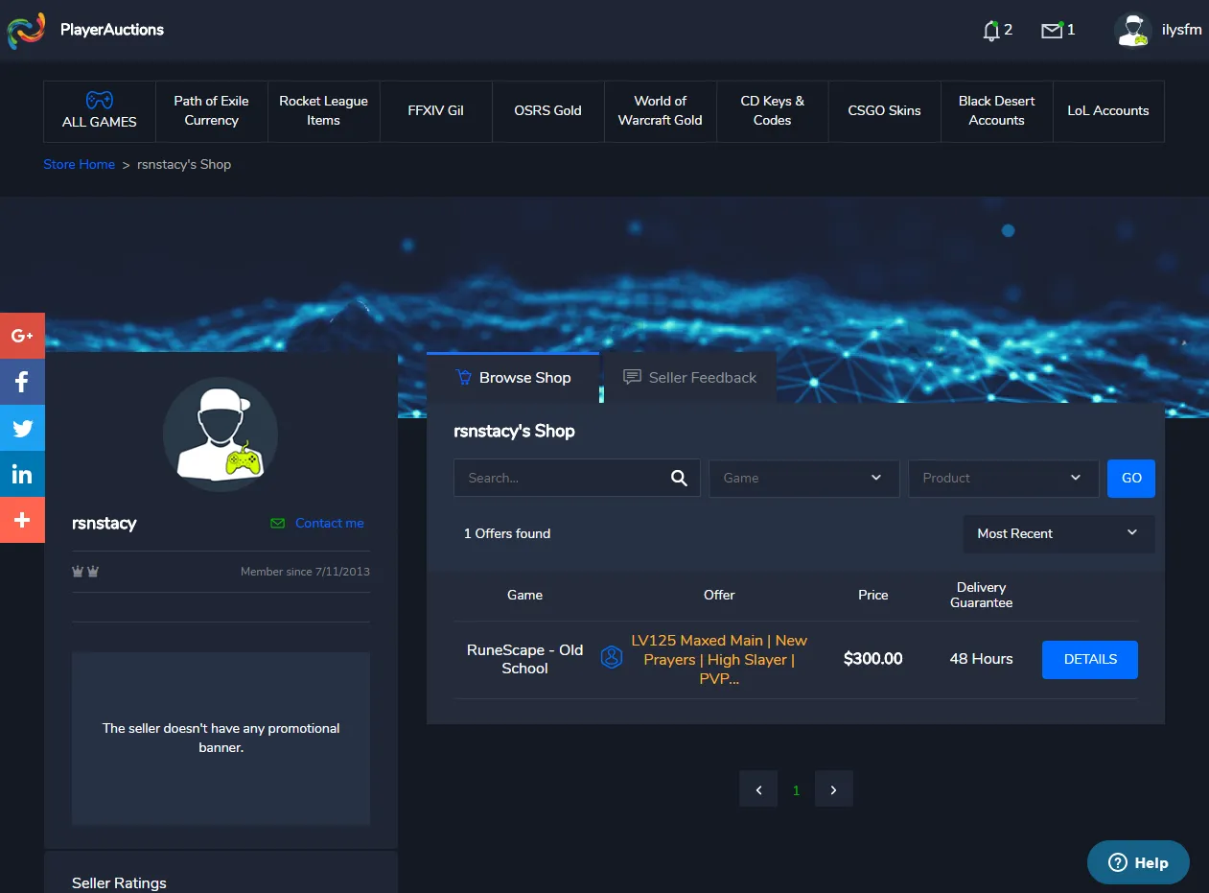Image resolution: width=1209 pixels, height=893 pixels.
Task: Open the Most Recent sort dropdown
Action: 1058,533
